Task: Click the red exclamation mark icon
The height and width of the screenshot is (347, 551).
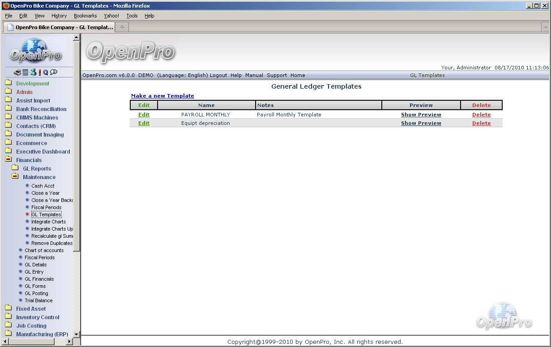Action: [40, 73]
